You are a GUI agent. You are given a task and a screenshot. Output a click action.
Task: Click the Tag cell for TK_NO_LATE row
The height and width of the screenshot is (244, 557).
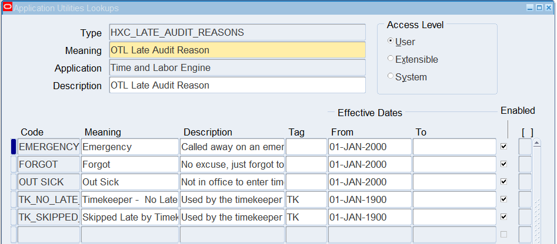coord(305,199)
